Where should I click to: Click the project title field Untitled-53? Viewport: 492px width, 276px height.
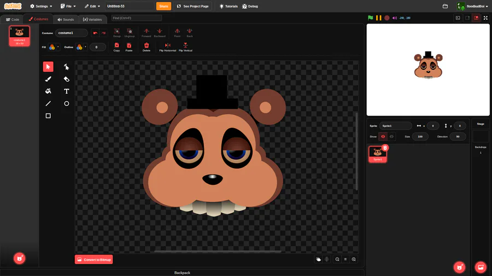[130, 6]
